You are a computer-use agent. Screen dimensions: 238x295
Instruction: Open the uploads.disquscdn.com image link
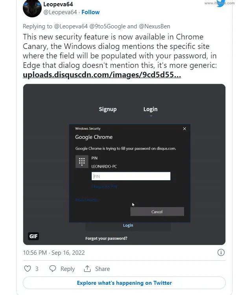tap(102, 75)
